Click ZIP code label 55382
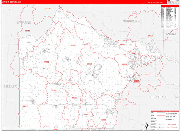The width and height of the screenshot is (181, 131). (27, 31)
